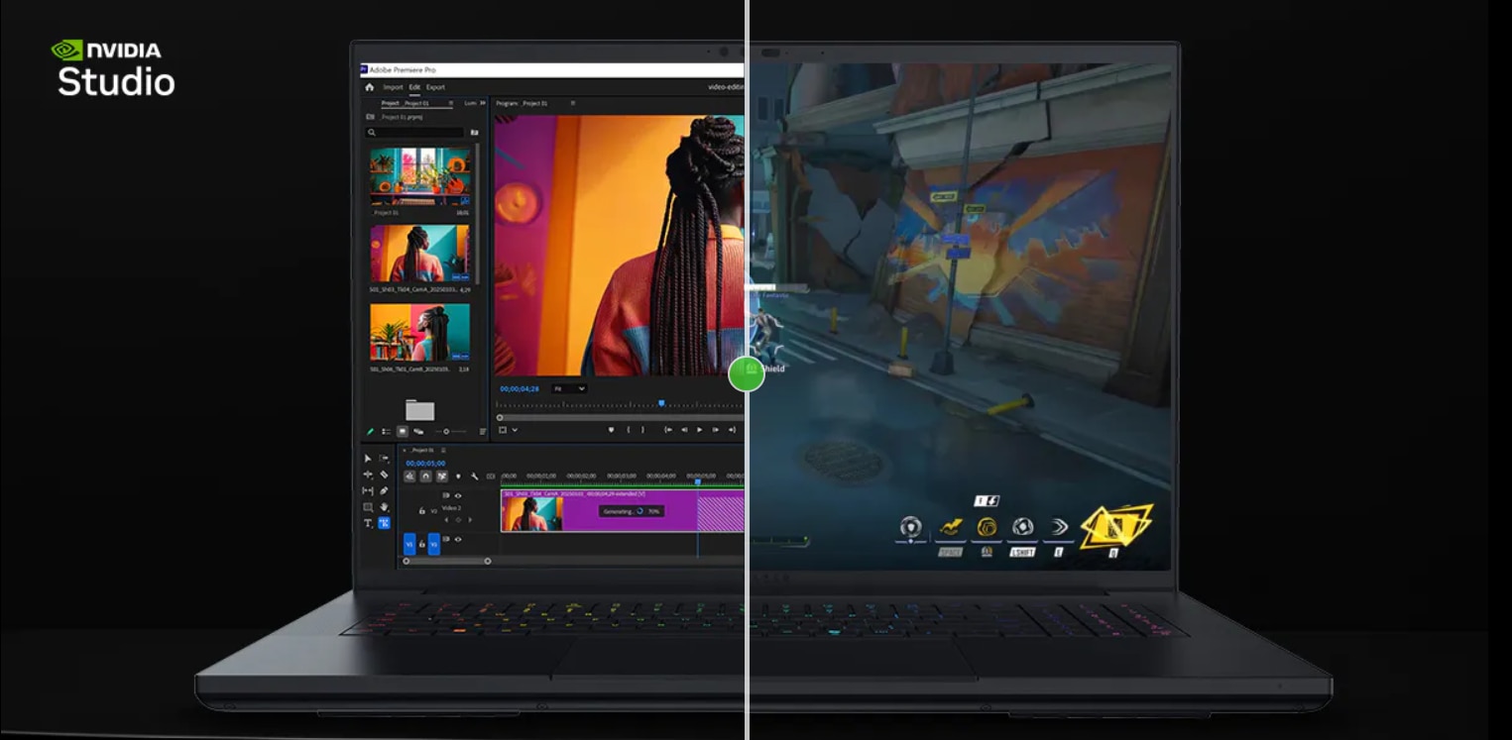
Task: Select the Razor tool
Action: [x=384, y=475]
